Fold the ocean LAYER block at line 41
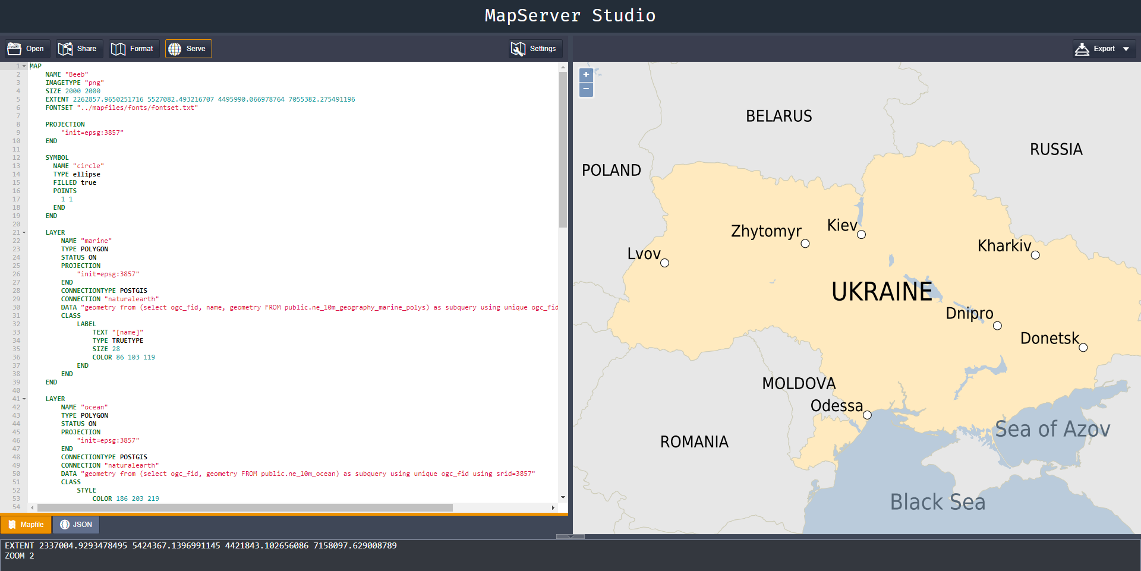1141x571 pixels. [x=24, y=399]
